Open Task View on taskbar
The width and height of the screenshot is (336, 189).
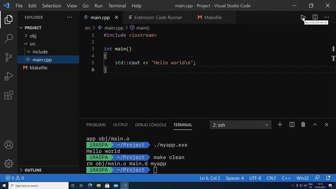tap(81, 185)
